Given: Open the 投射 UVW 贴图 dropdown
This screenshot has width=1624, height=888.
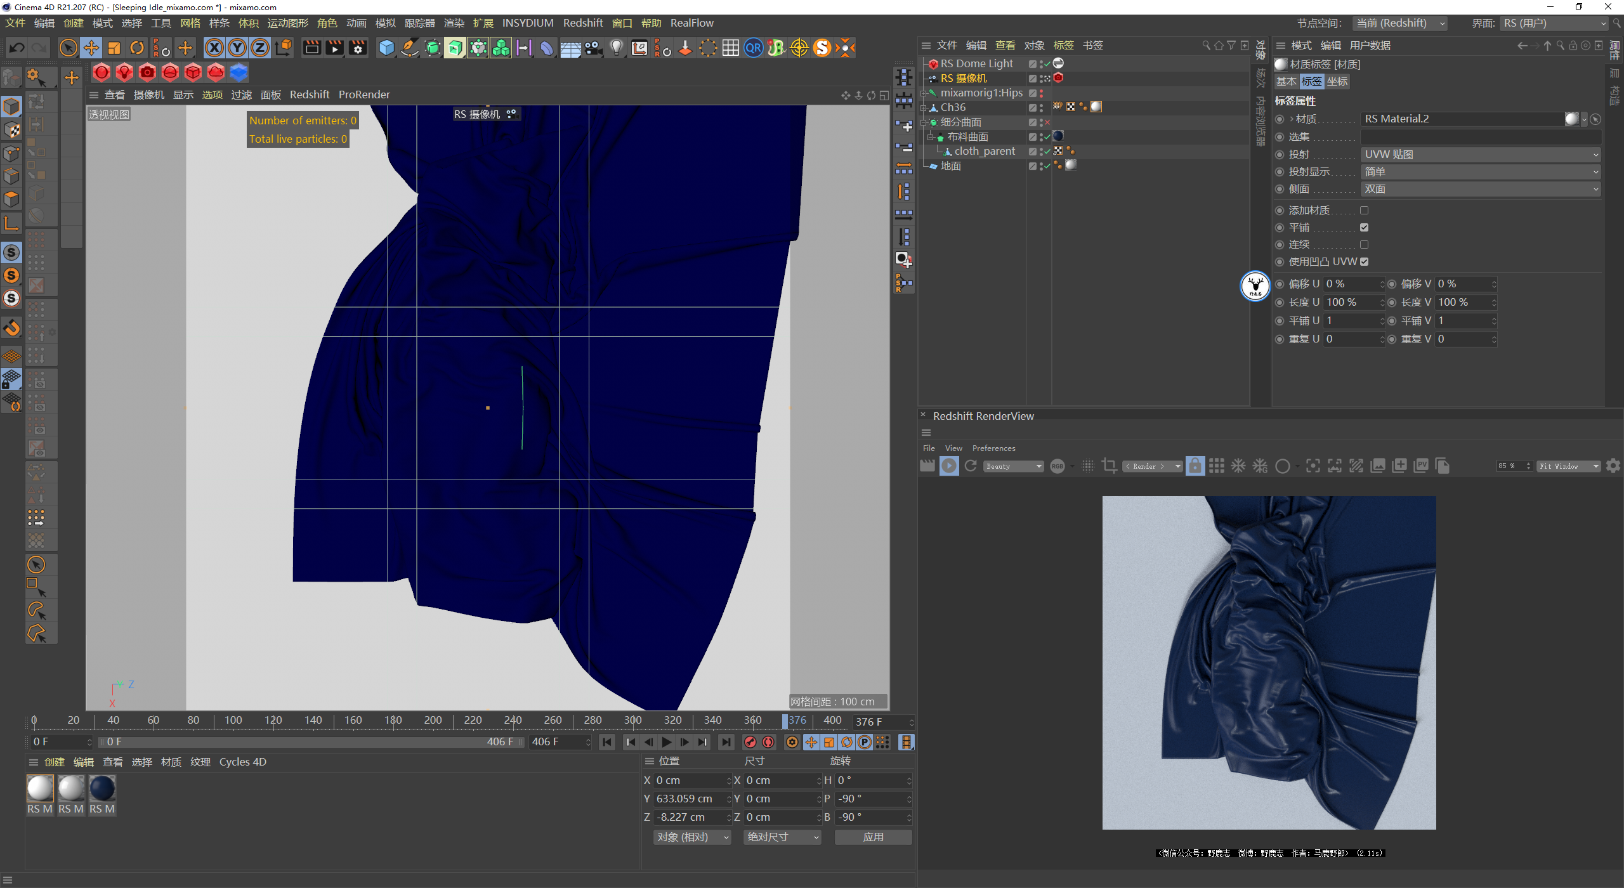Looking at the screenshot, I should click(1481, 155).
